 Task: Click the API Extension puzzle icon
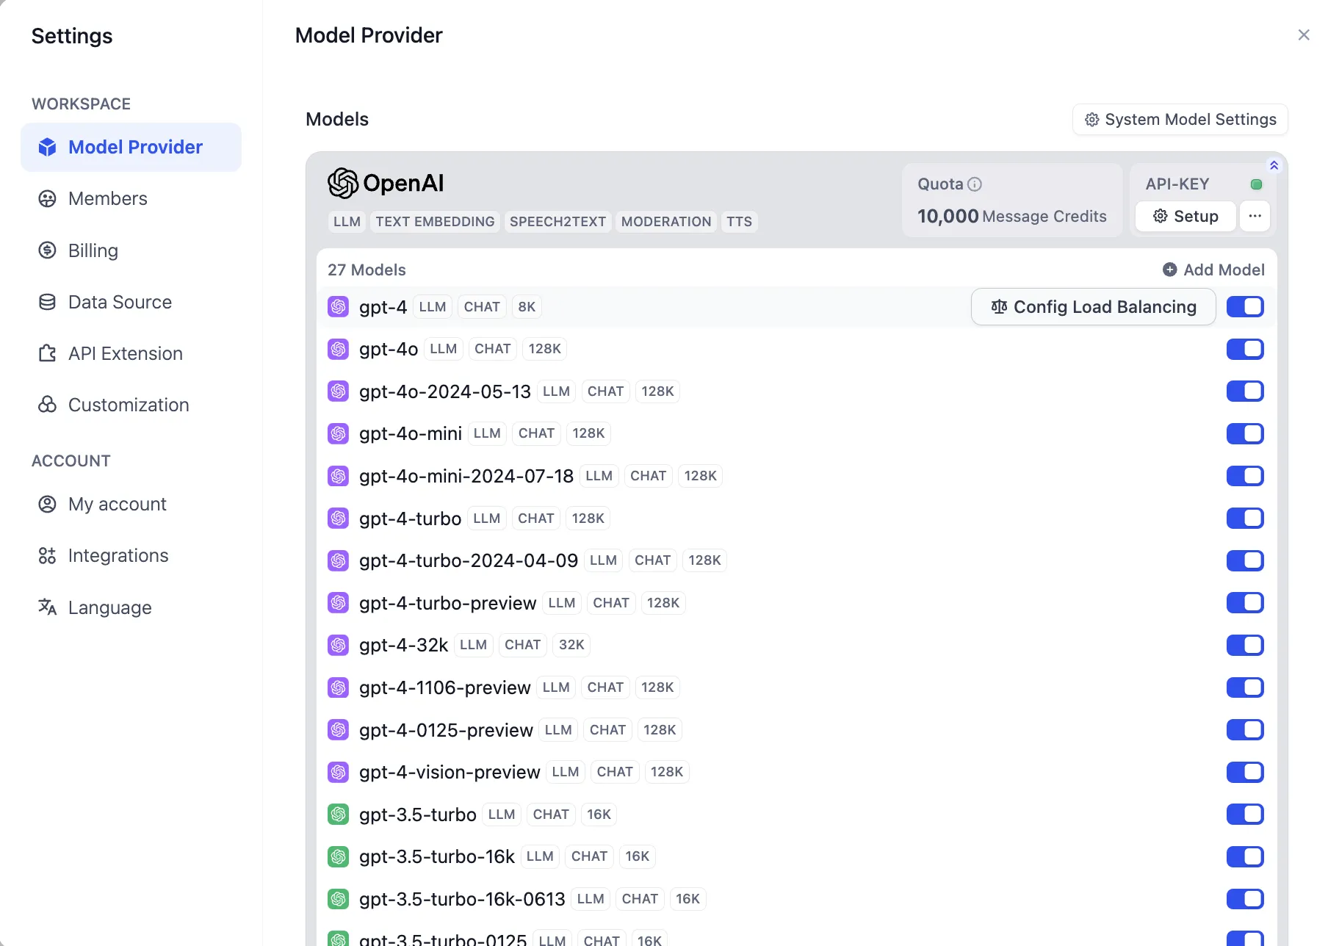tap(47, 353)
